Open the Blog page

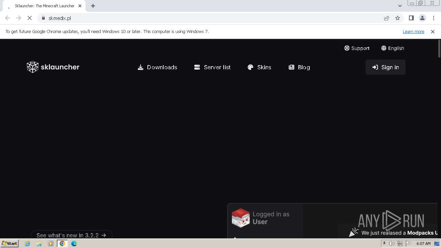(x=299, y=67)
